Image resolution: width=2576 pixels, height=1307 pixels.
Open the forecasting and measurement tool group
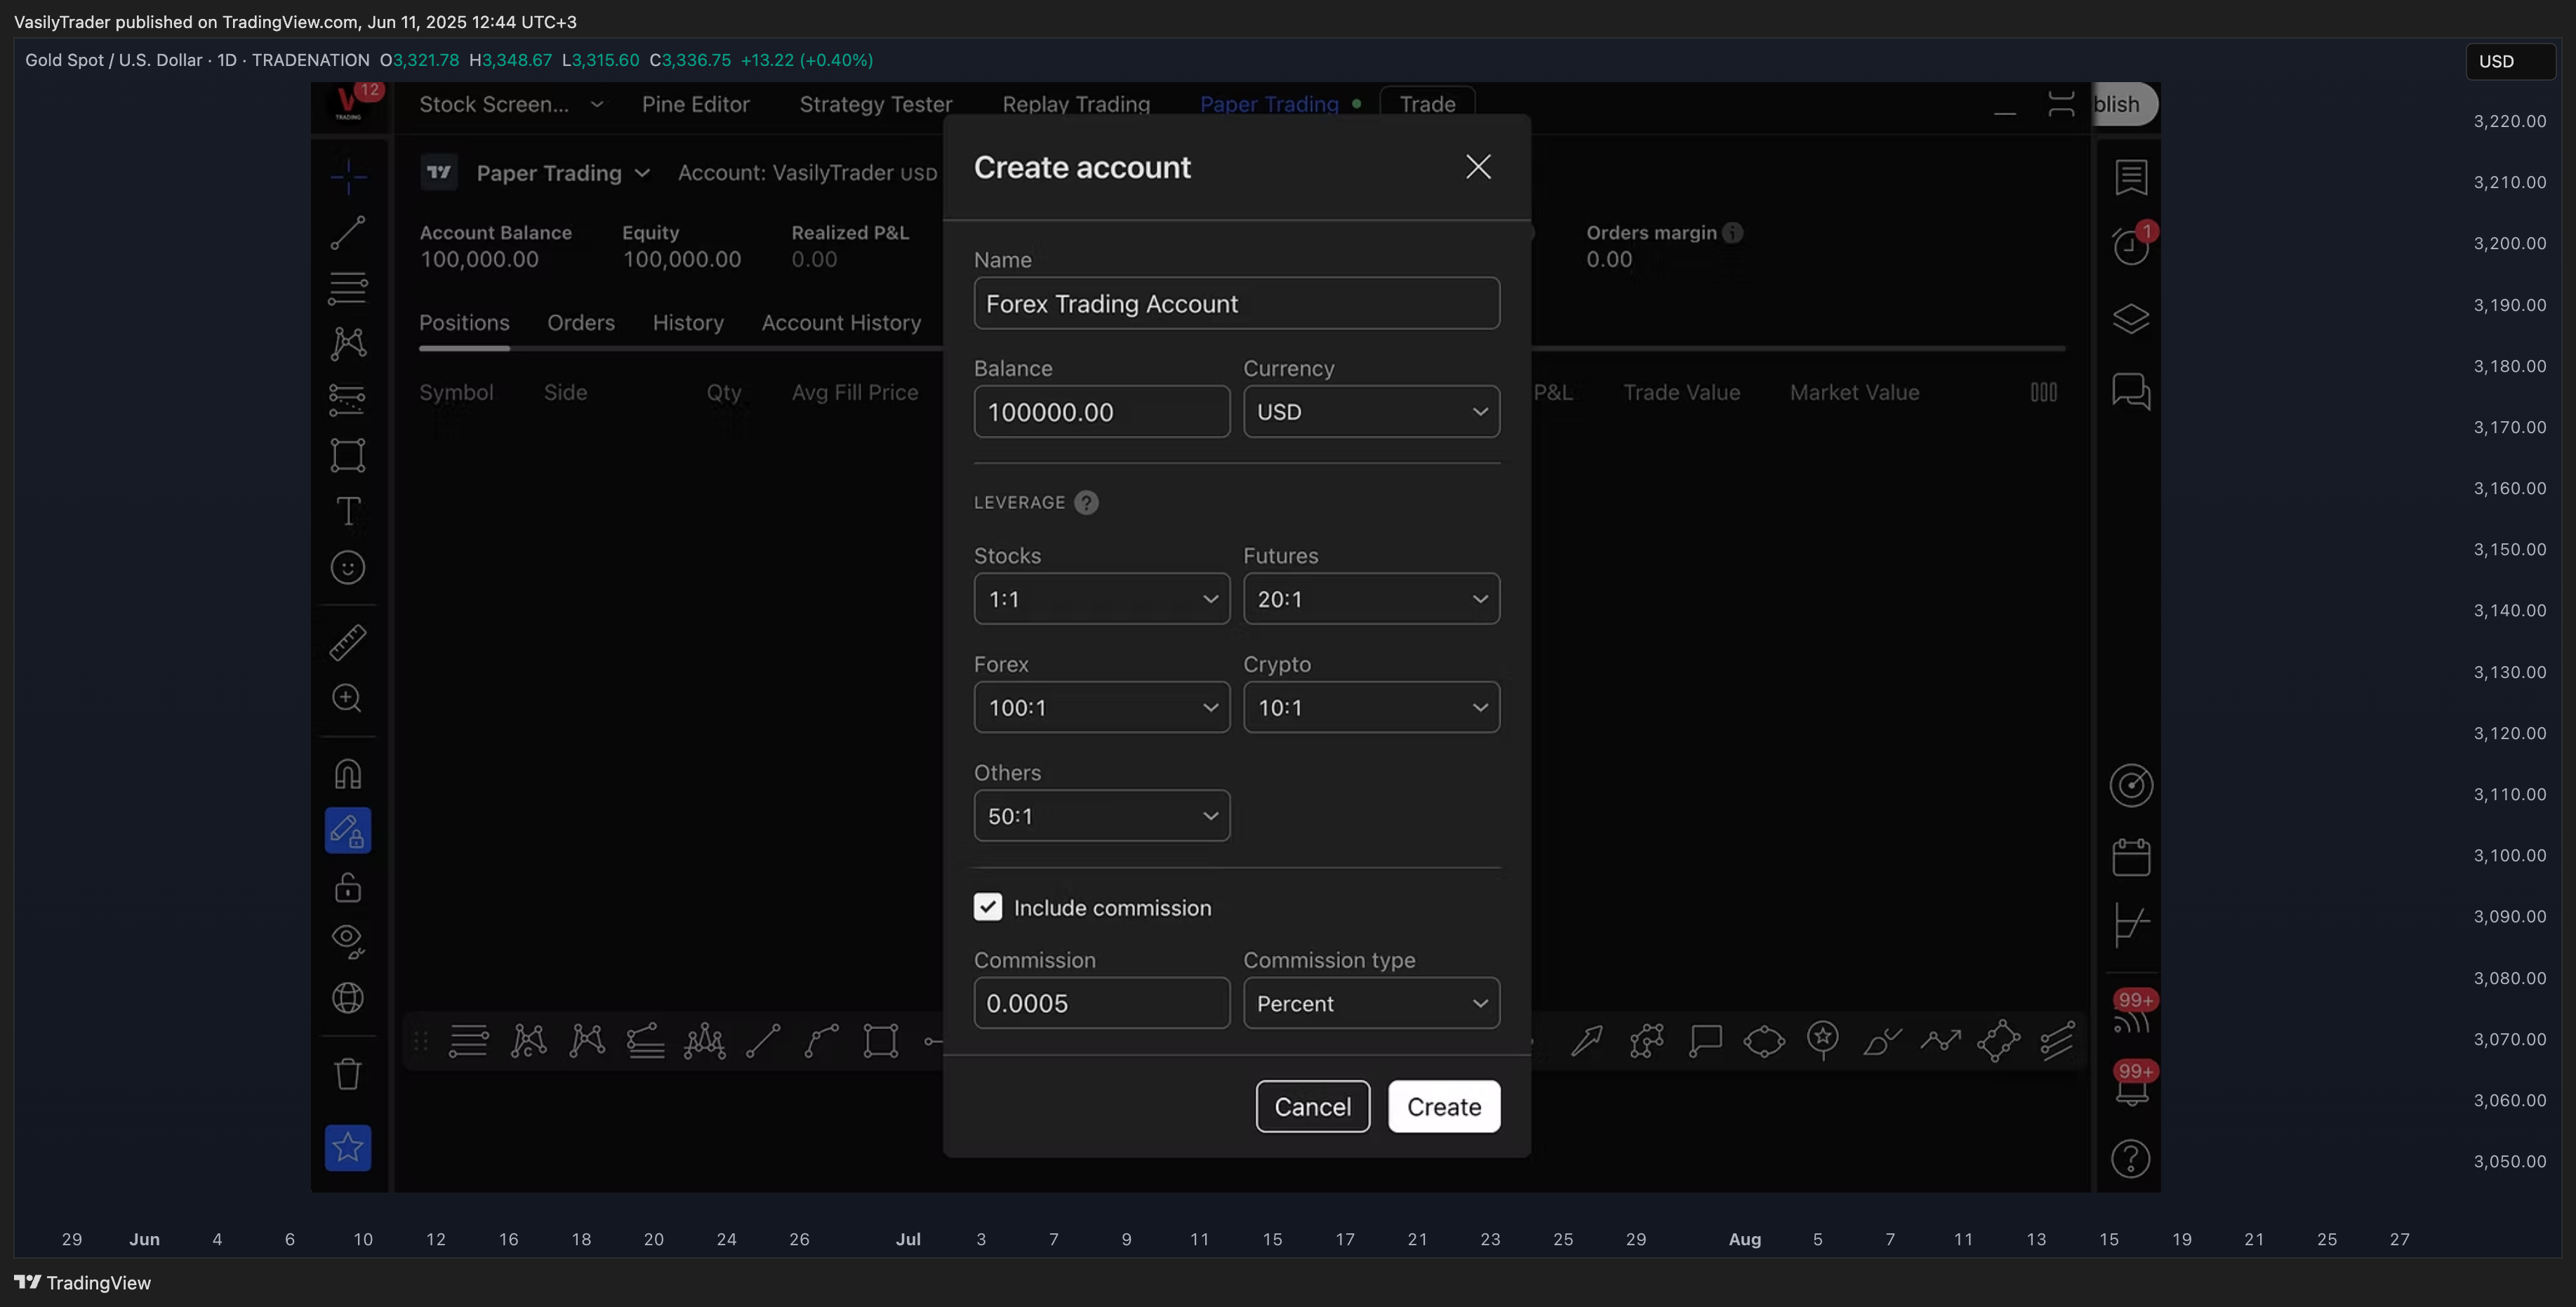(x=348, y=399)
